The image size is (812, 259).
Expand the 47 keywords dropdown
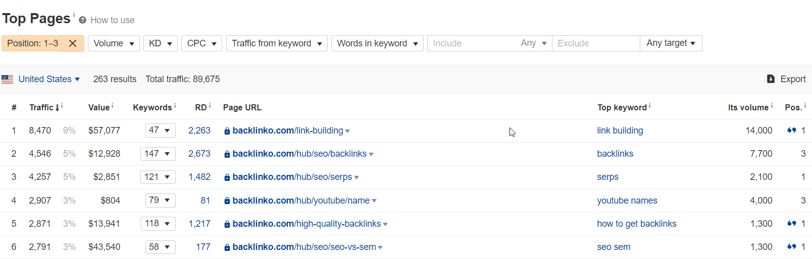pyautogui.click(x=160, y=131)
